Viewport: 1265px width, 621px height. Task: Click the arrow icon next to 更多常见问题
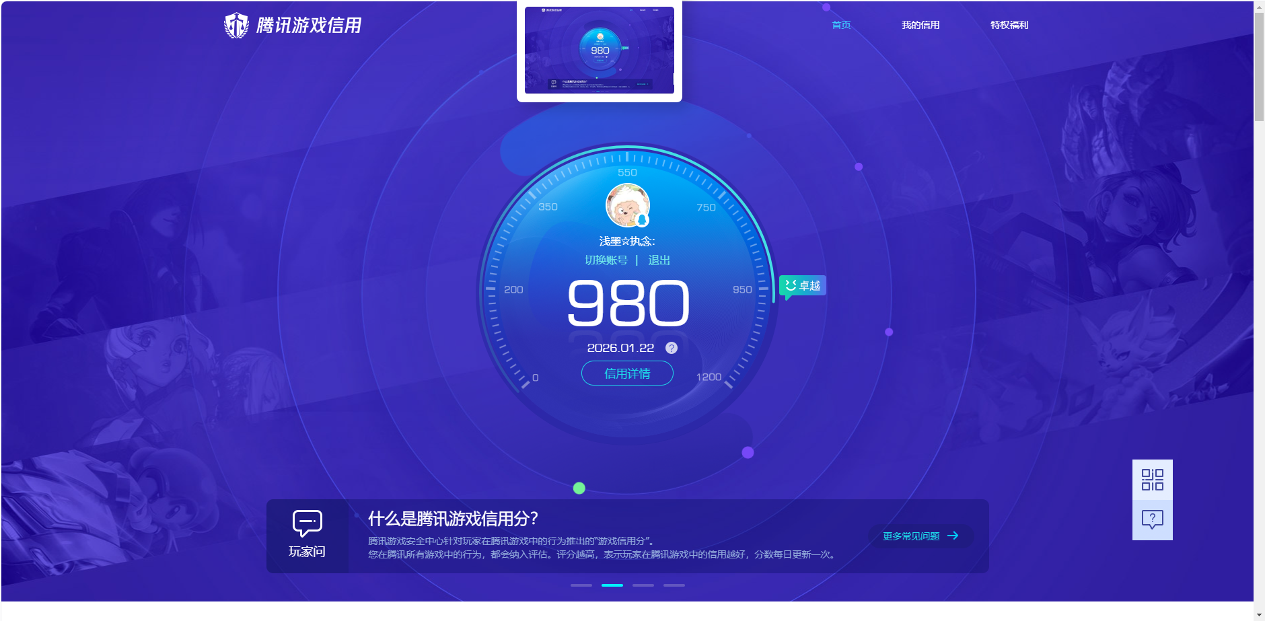954,536
